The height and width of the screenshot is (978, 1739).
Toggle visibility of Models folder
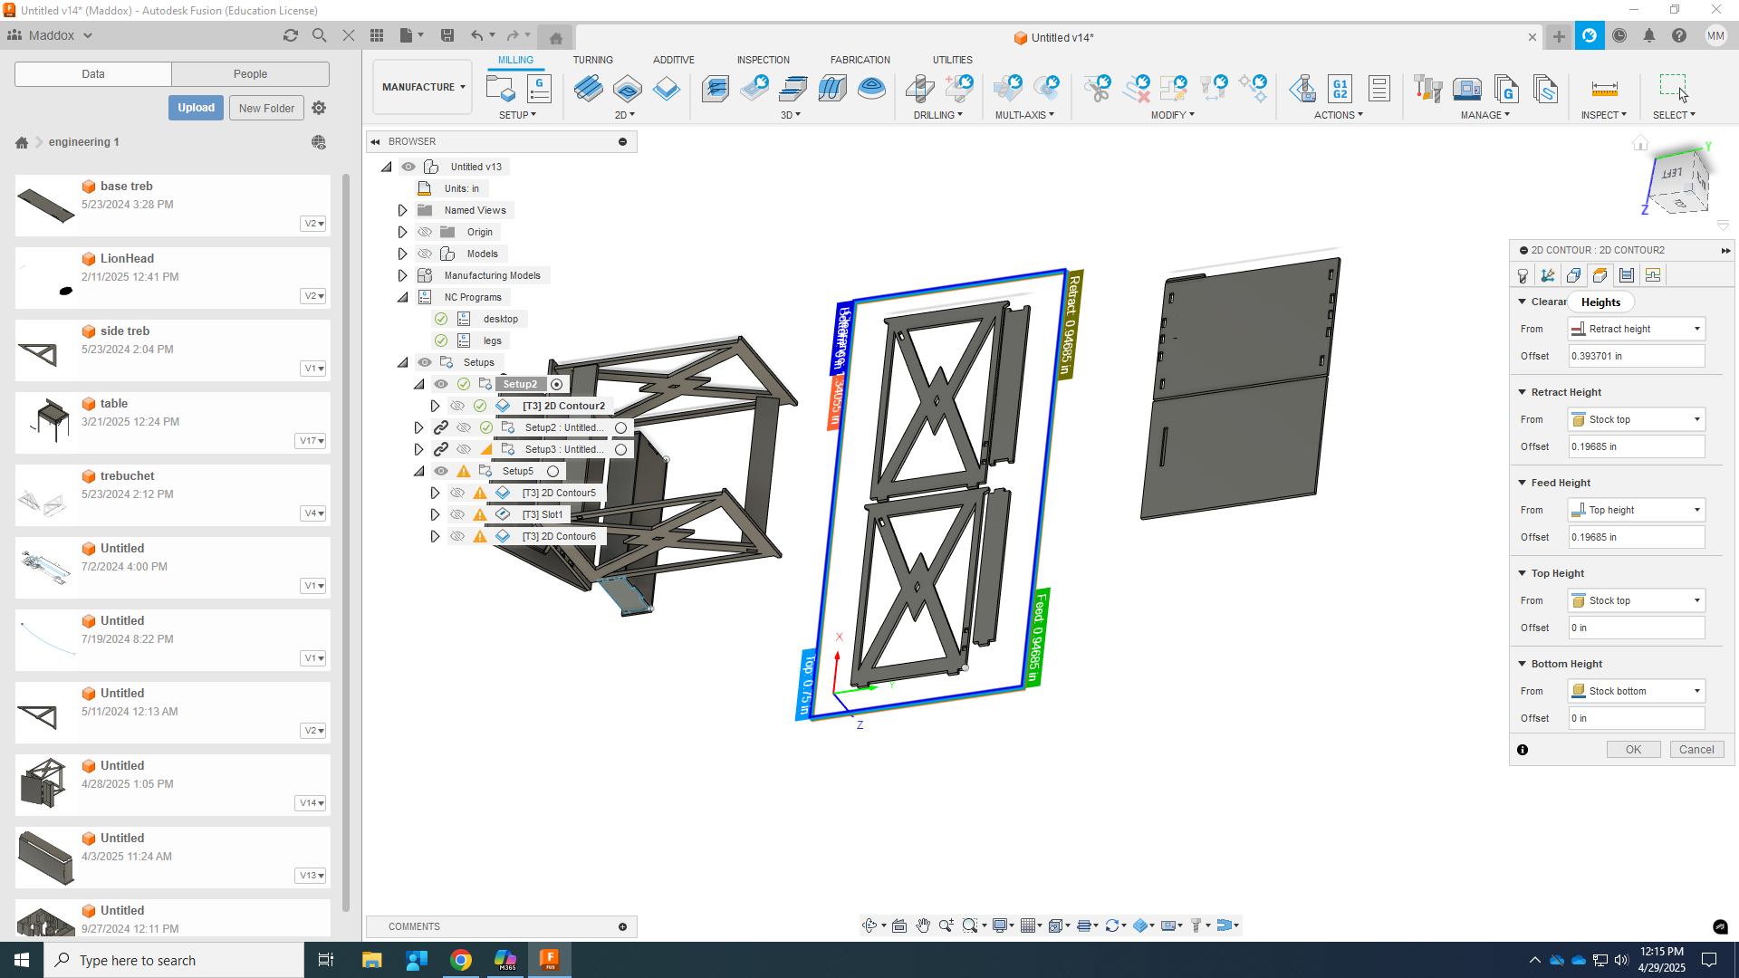(x=425, y=254)
